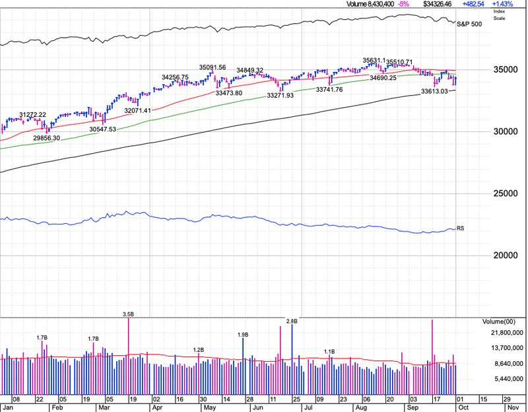This screenshot has width=528, height=412.
Task: Click the 30000 price axis label
Action: 506,131
